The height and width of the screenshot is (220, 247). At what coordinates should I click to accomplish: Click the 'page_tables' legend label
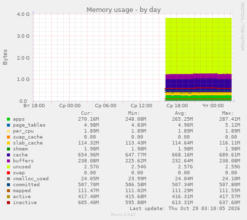point(29,125)
